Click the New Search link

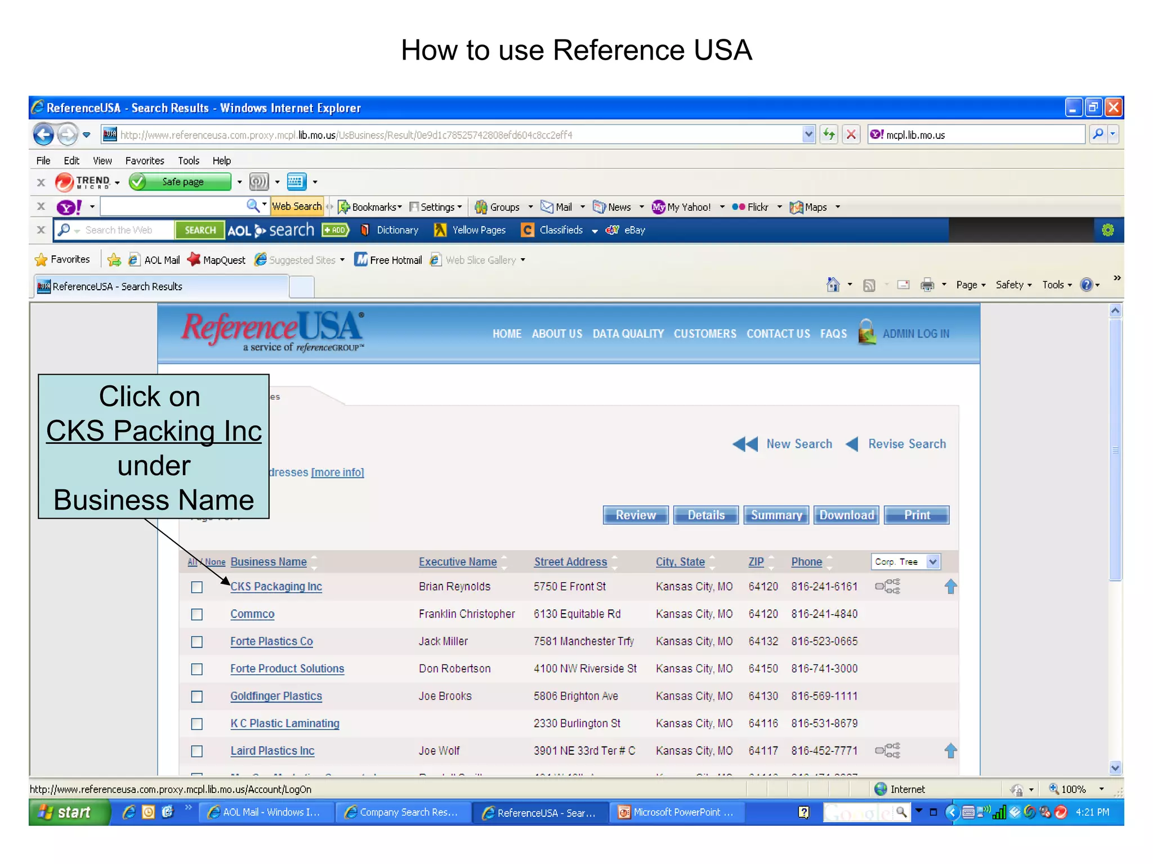(783, 444)
